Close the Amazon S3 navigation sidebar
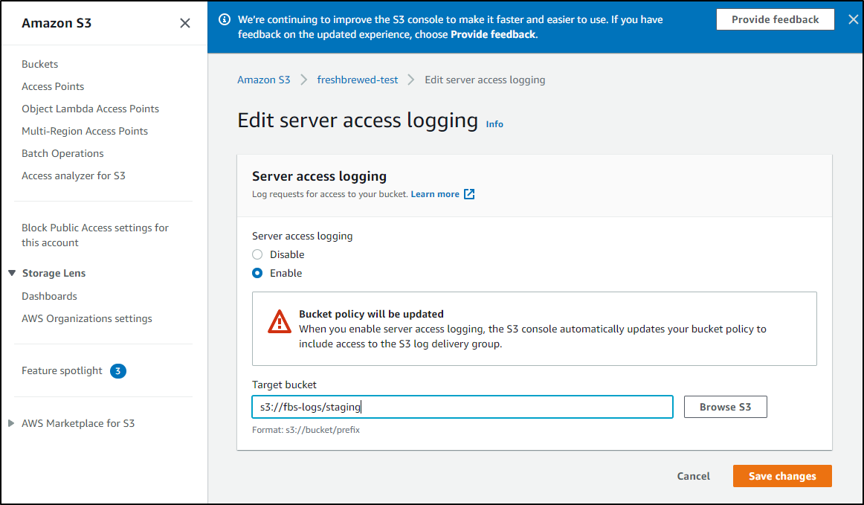Viewport: 864px width, 505px height. point(185,23)
